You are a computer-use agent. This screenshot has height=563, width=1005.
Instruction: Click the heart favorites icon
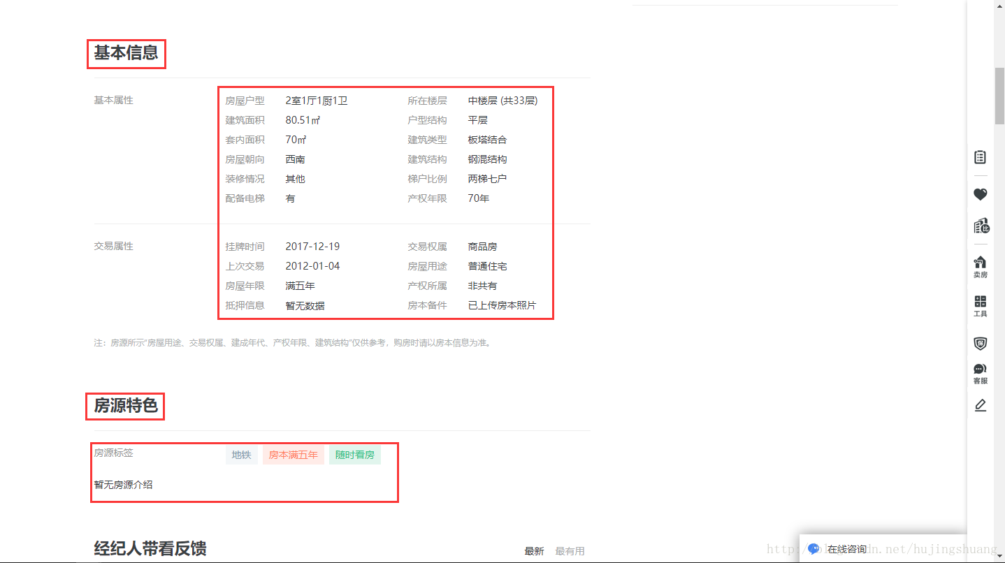point(981,194)
